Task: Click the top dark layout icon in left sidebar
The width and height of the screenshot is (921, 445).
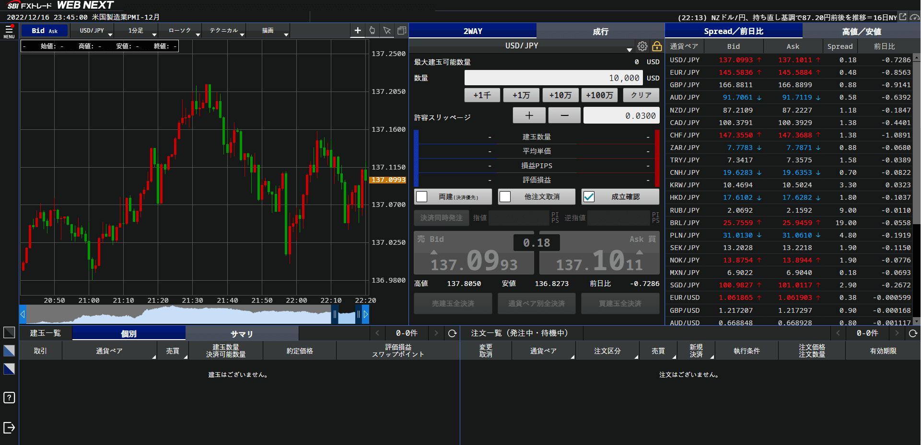Action: click(x=9, y=332)
